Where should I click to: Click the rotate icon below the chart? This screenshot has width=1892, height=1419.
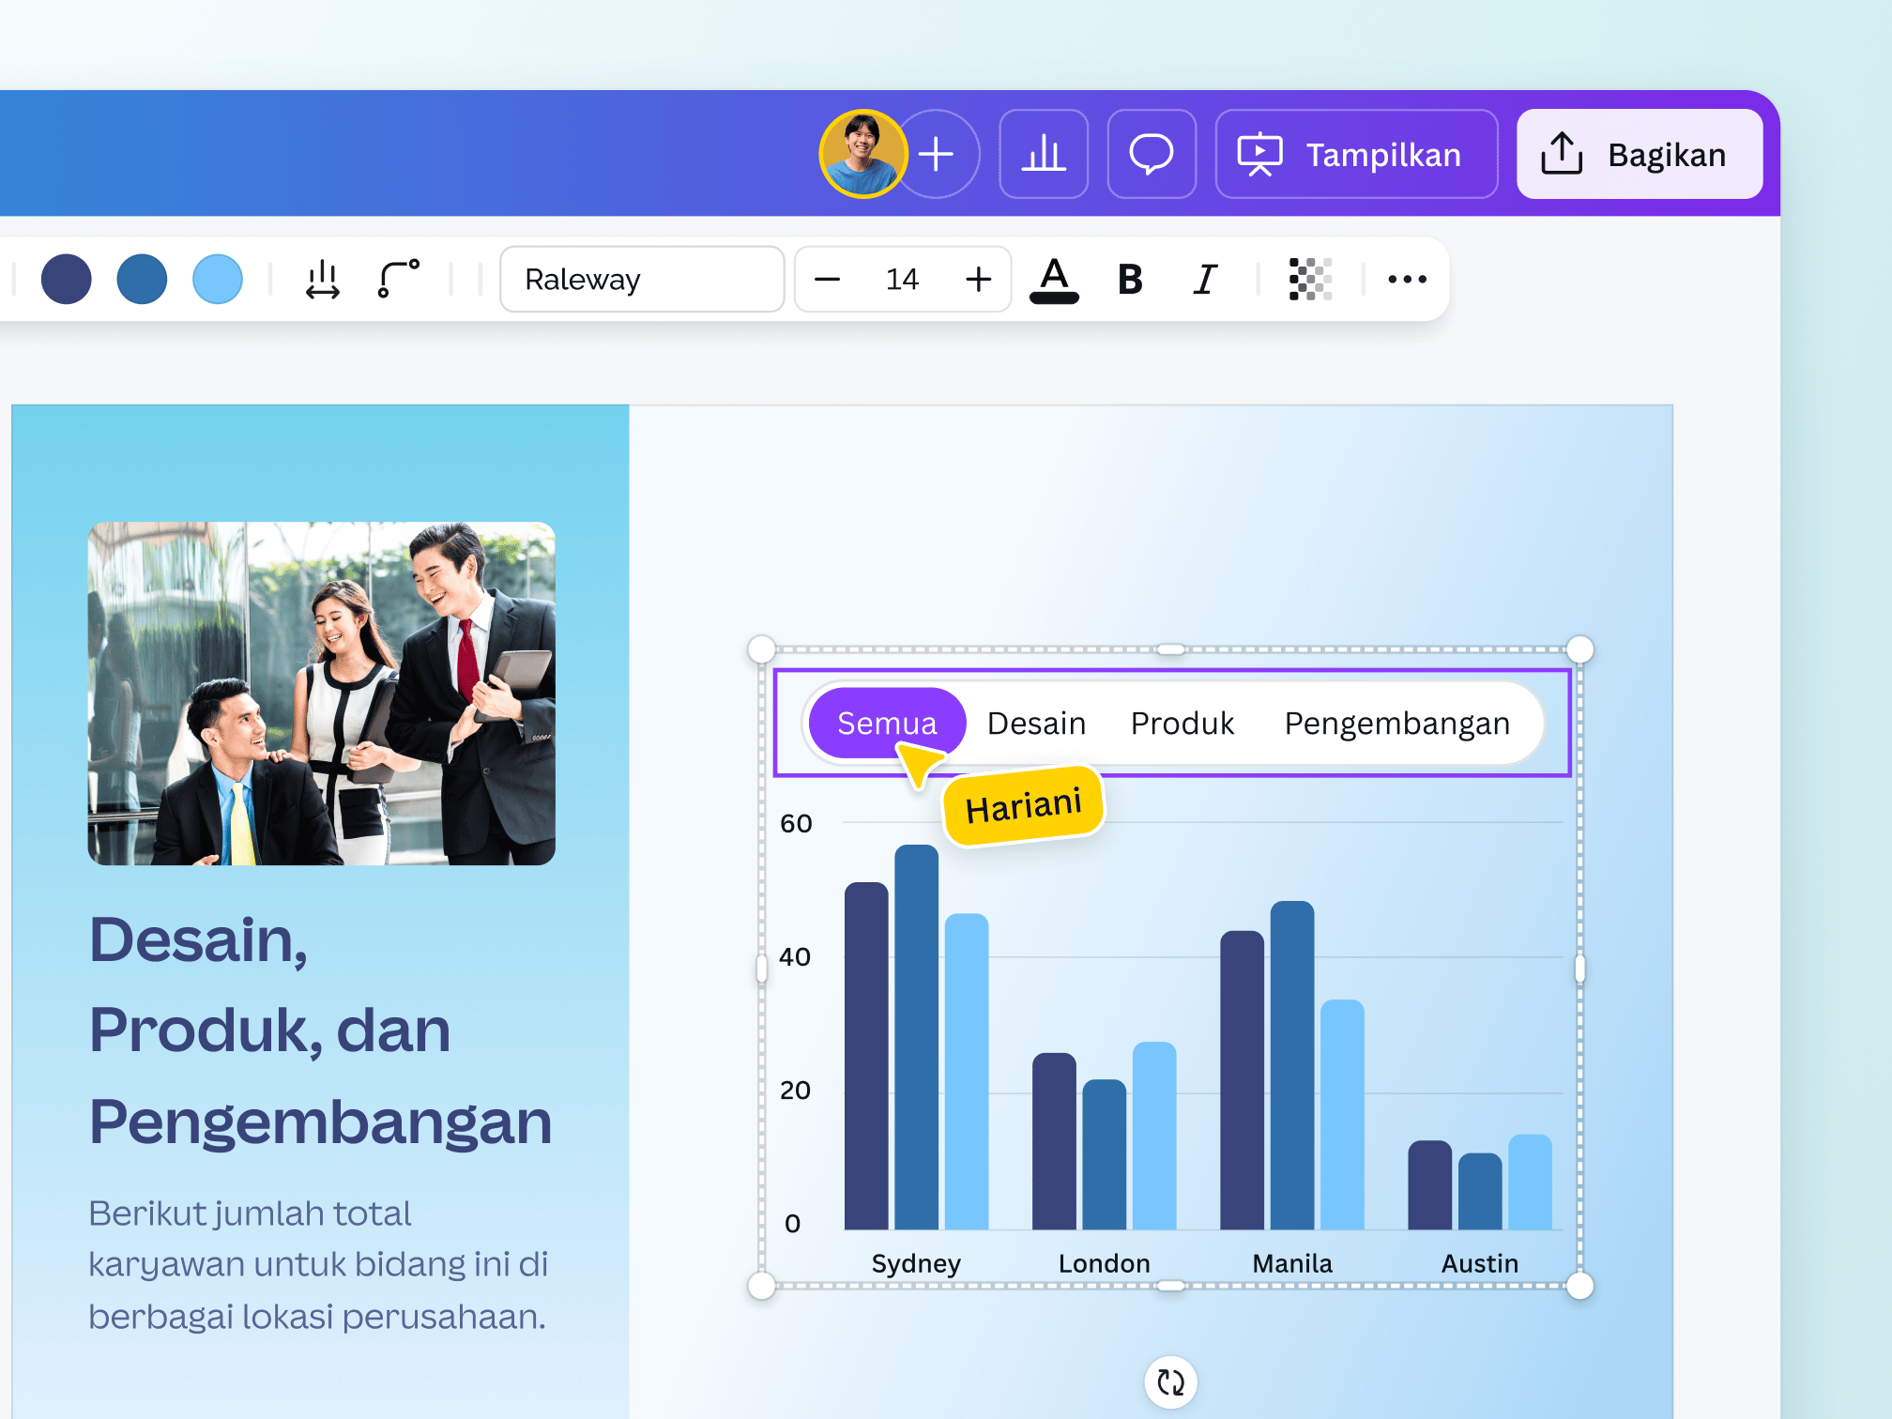1169,1381
